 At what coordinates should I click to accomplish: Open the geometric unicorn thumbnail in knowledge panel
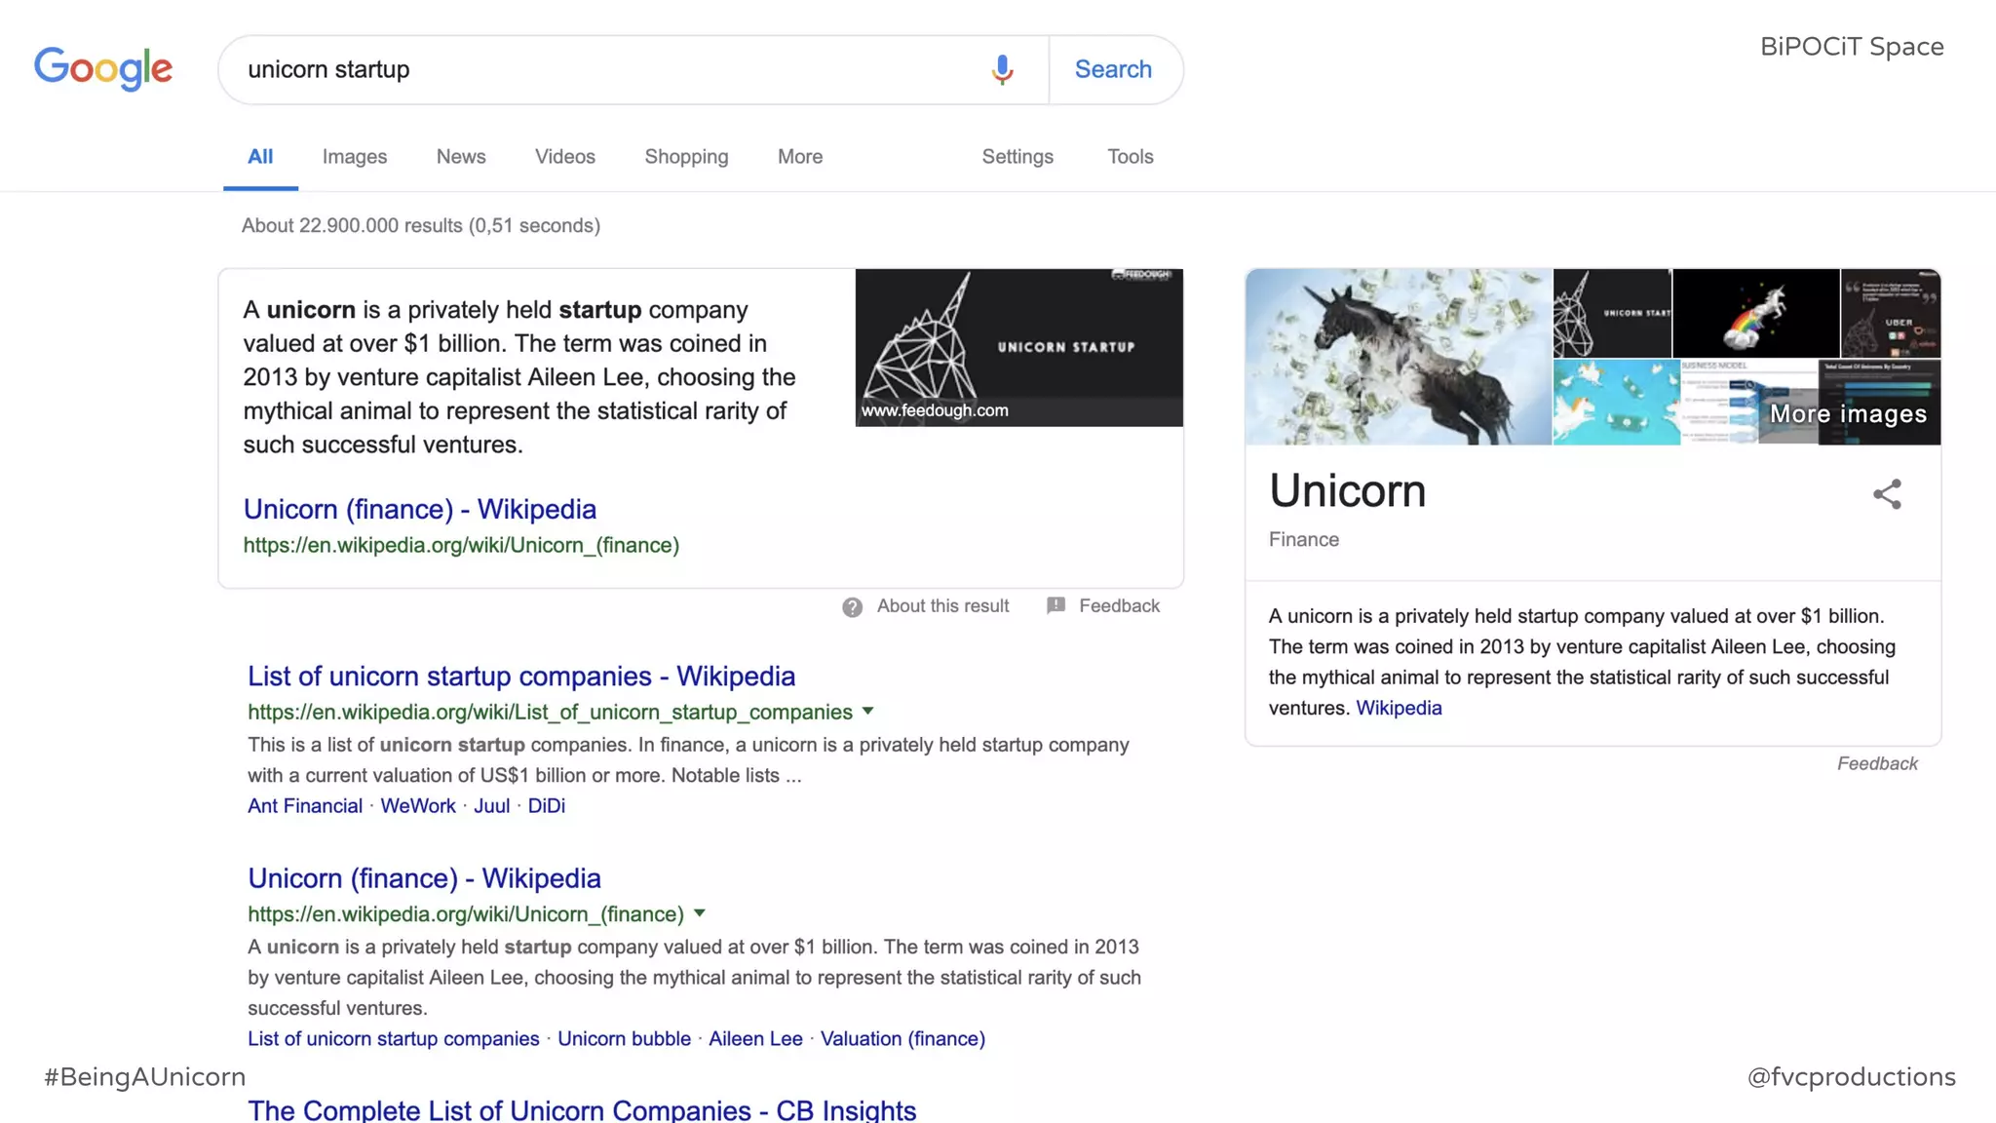1612,313
